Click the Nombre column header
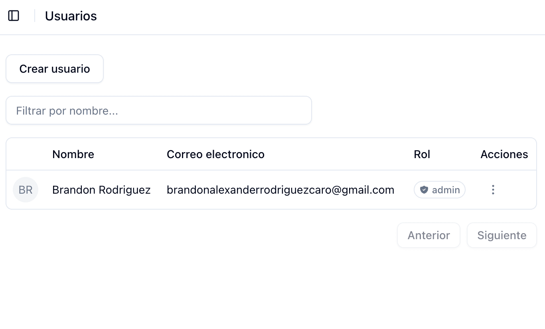Screen dimensions: 545x329 [x=73, y=154]
